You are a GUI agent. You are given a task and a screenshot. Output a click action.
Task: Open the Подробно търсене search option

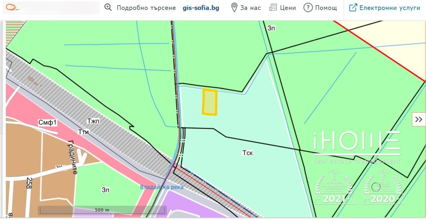[x=146, y=8]
